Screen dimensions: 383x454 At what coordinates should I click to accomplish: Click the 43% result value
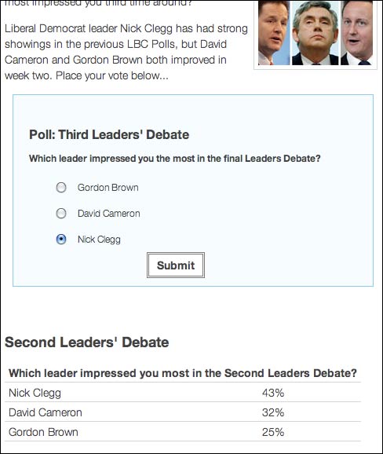click(x=273, y=393)
